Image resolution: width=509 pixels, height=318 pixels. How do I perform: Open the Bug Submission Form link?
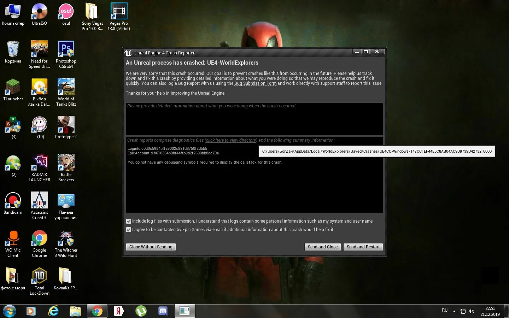[x=255, y=83]
